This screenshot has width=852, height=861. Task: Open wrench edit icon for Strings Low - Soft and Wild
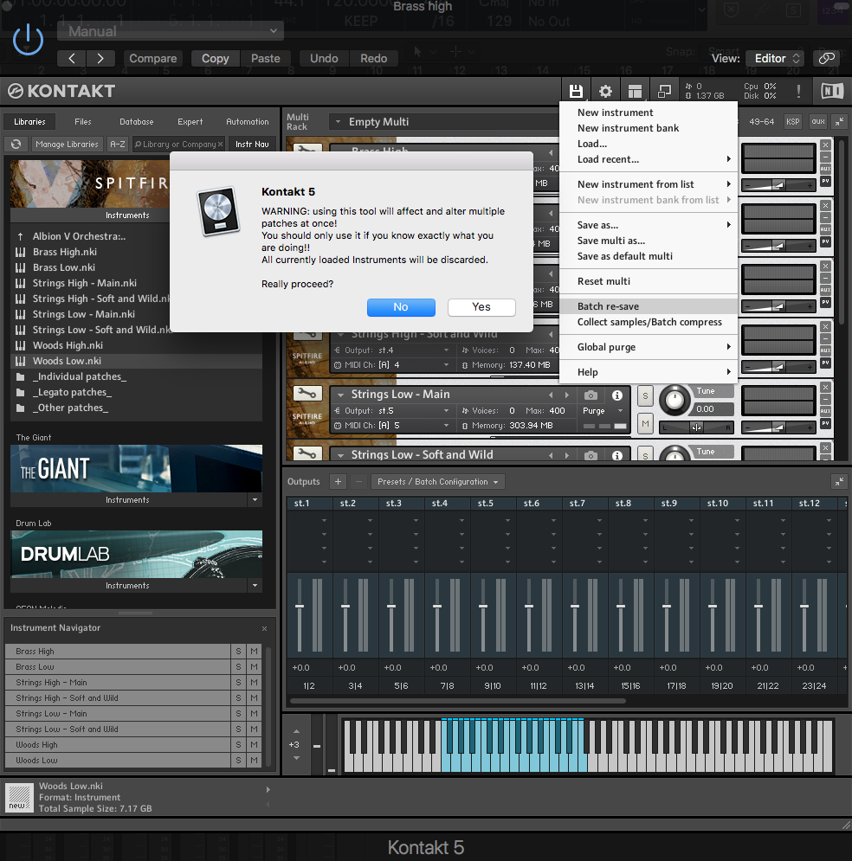tap(307, 453)
